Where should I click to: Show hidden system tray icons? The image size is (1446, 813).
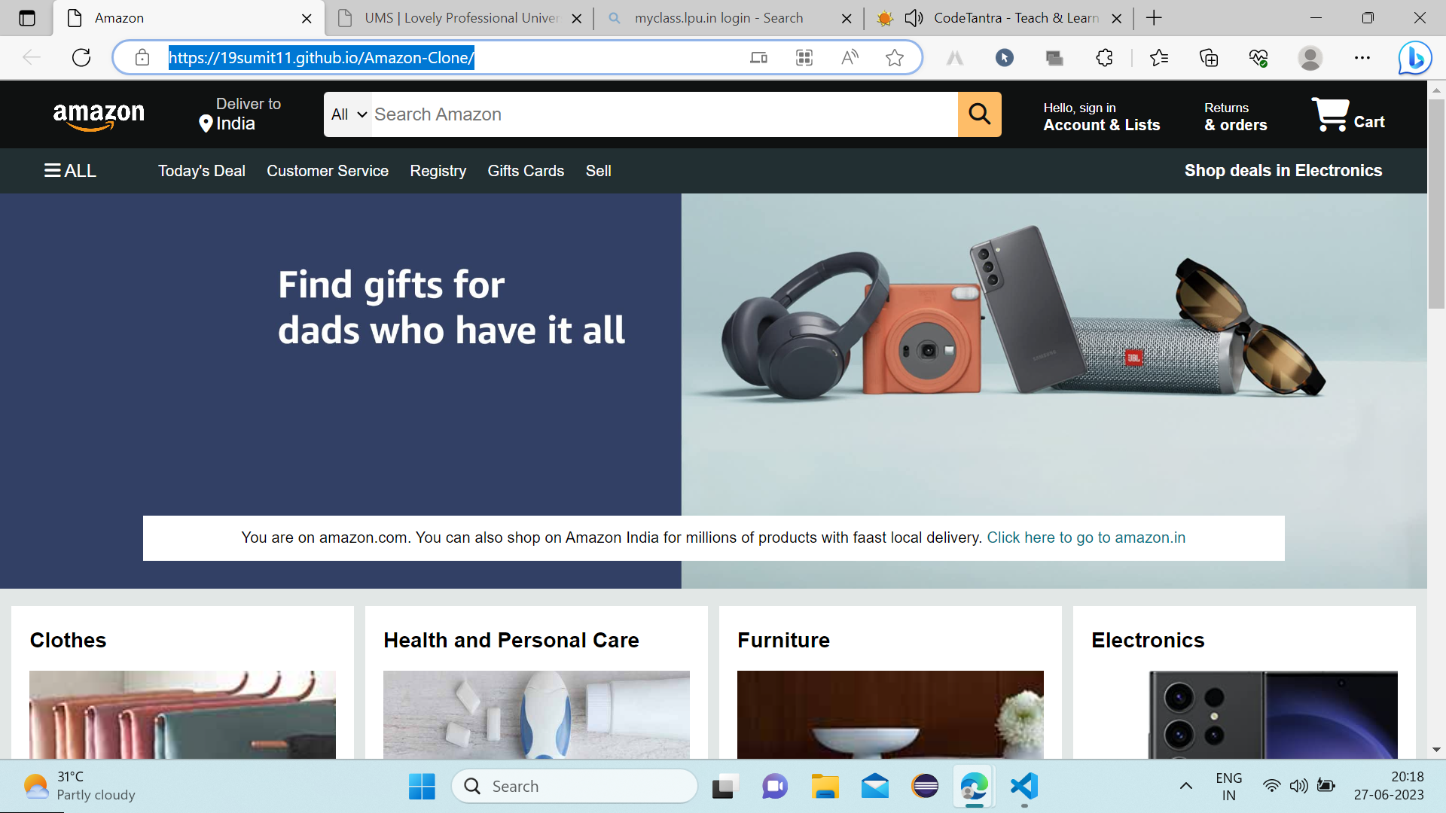[1185, 787]
